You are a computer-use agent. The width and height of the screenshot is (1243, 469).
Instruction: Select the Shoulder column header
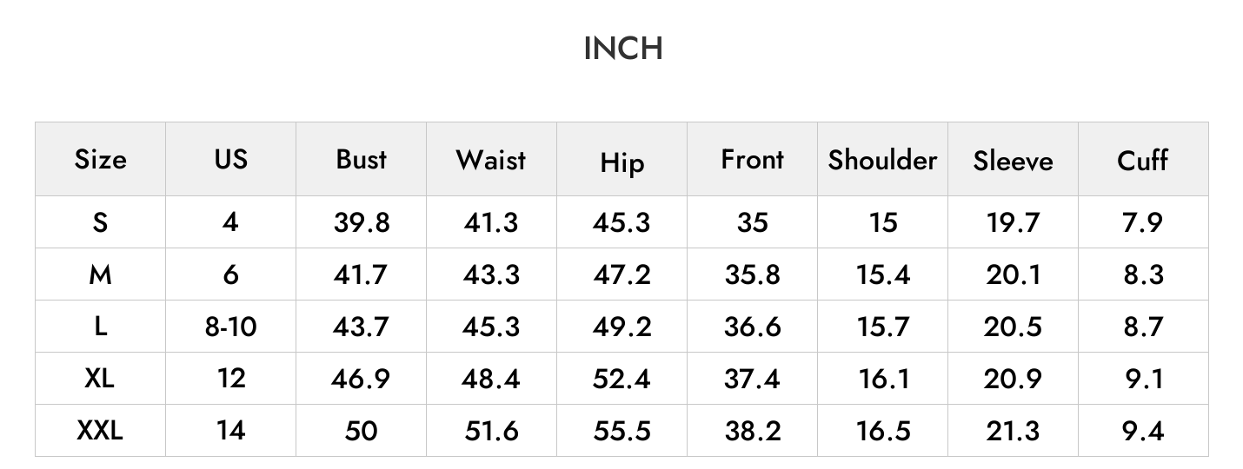[x=882, y=159]
